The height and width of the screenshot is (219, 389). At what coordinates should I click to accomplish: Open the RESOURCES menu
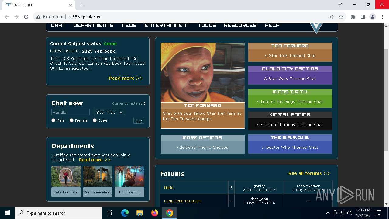coord(240,25)
